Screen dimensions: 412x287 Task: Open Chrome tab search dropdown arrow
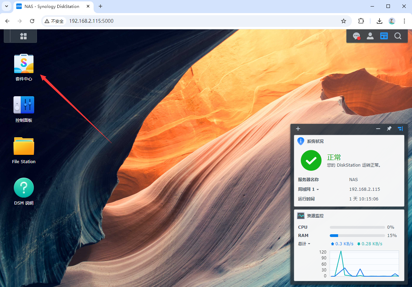coord(6,6)
